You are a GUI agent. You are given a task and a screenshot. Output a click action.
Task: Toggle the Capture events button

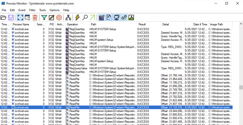tap(20, 18)
